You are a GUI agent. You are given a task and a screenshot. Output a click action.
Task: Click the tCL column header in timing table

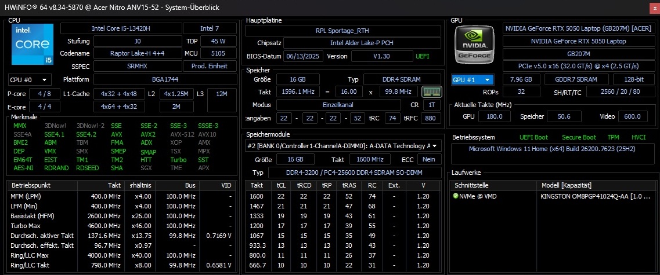(x=281, y=185)
